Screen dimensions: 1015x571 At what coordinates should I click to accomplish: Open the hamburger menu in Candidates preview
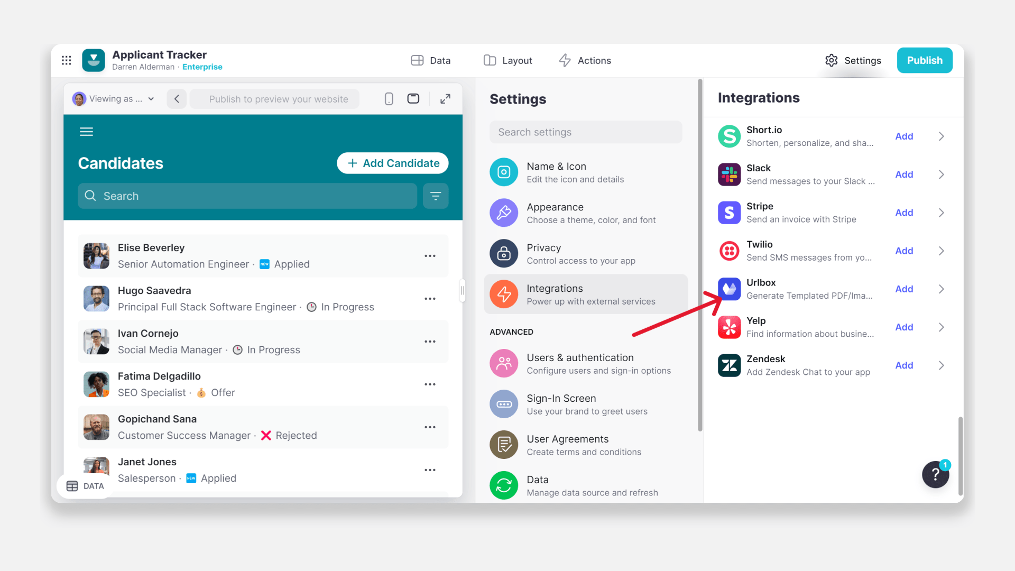(x=86, y=131)
